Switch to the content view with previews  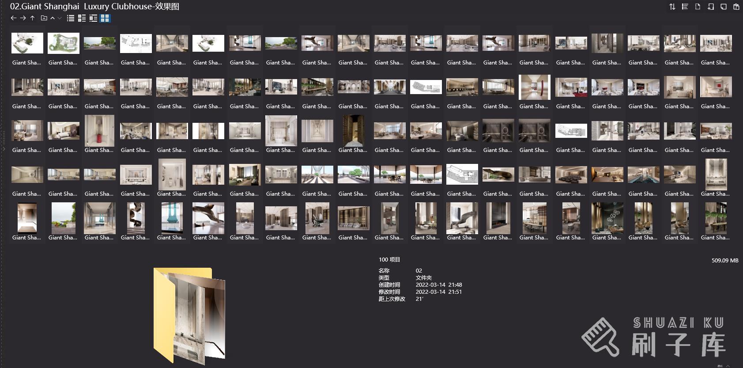point(93,18)
